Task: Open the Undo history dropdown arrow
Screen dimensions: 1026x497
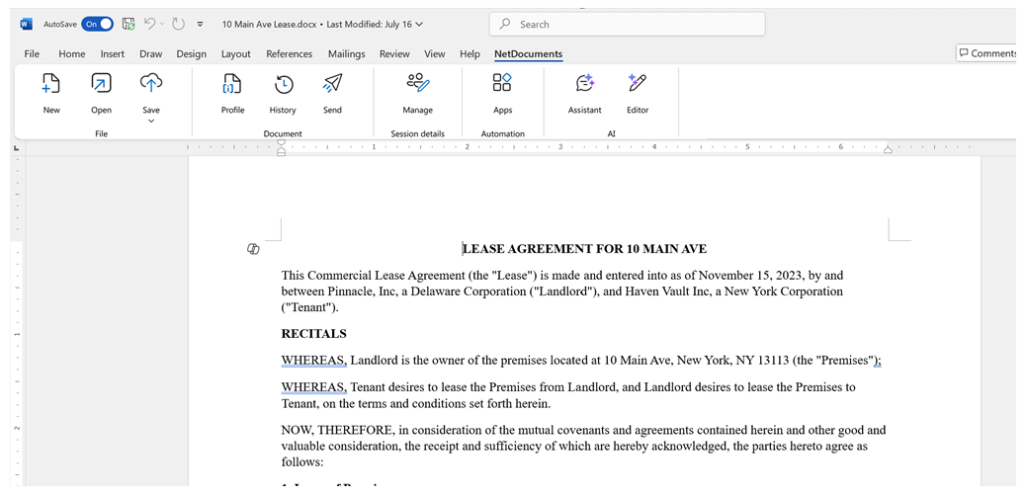Action: click(163, 24)
